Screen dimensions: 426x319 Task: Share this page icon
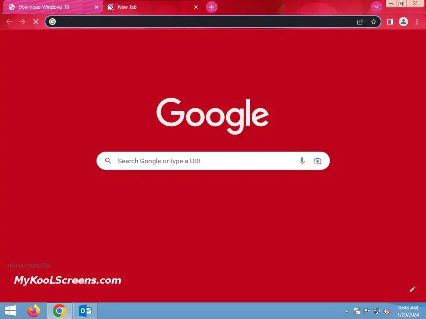360,22
